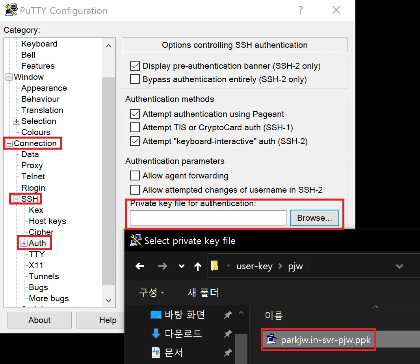Select Proxy under Connection
Image resolution: width=420 pixels, height=364 pixels.
point(32,166)
